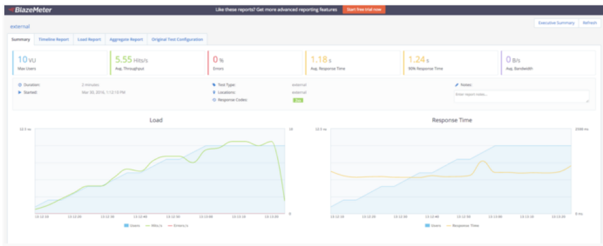Open Original Test Configuration tab
The image size is (603, 246).
(177, 40)
